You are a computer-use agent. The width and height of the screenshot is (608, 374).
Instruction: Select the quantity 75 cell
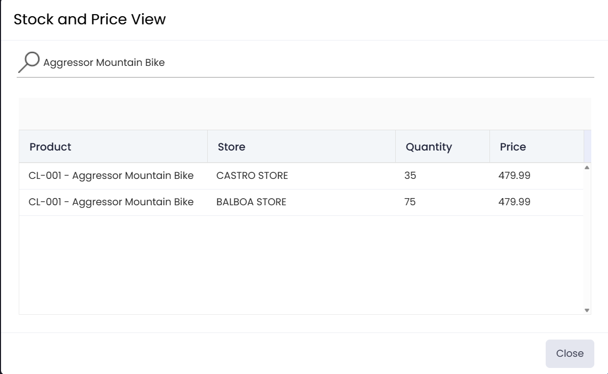click(410, 202)
